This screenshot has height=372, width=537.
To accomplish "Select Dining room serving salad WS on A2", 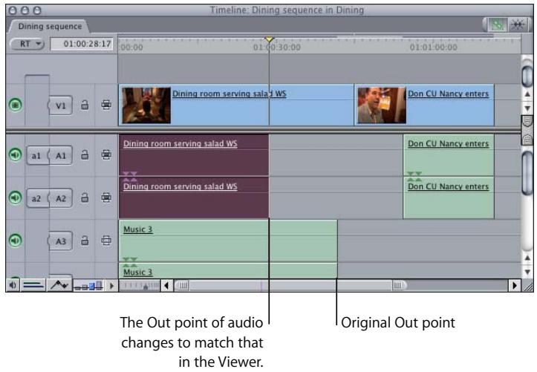I will coord(194,198).
